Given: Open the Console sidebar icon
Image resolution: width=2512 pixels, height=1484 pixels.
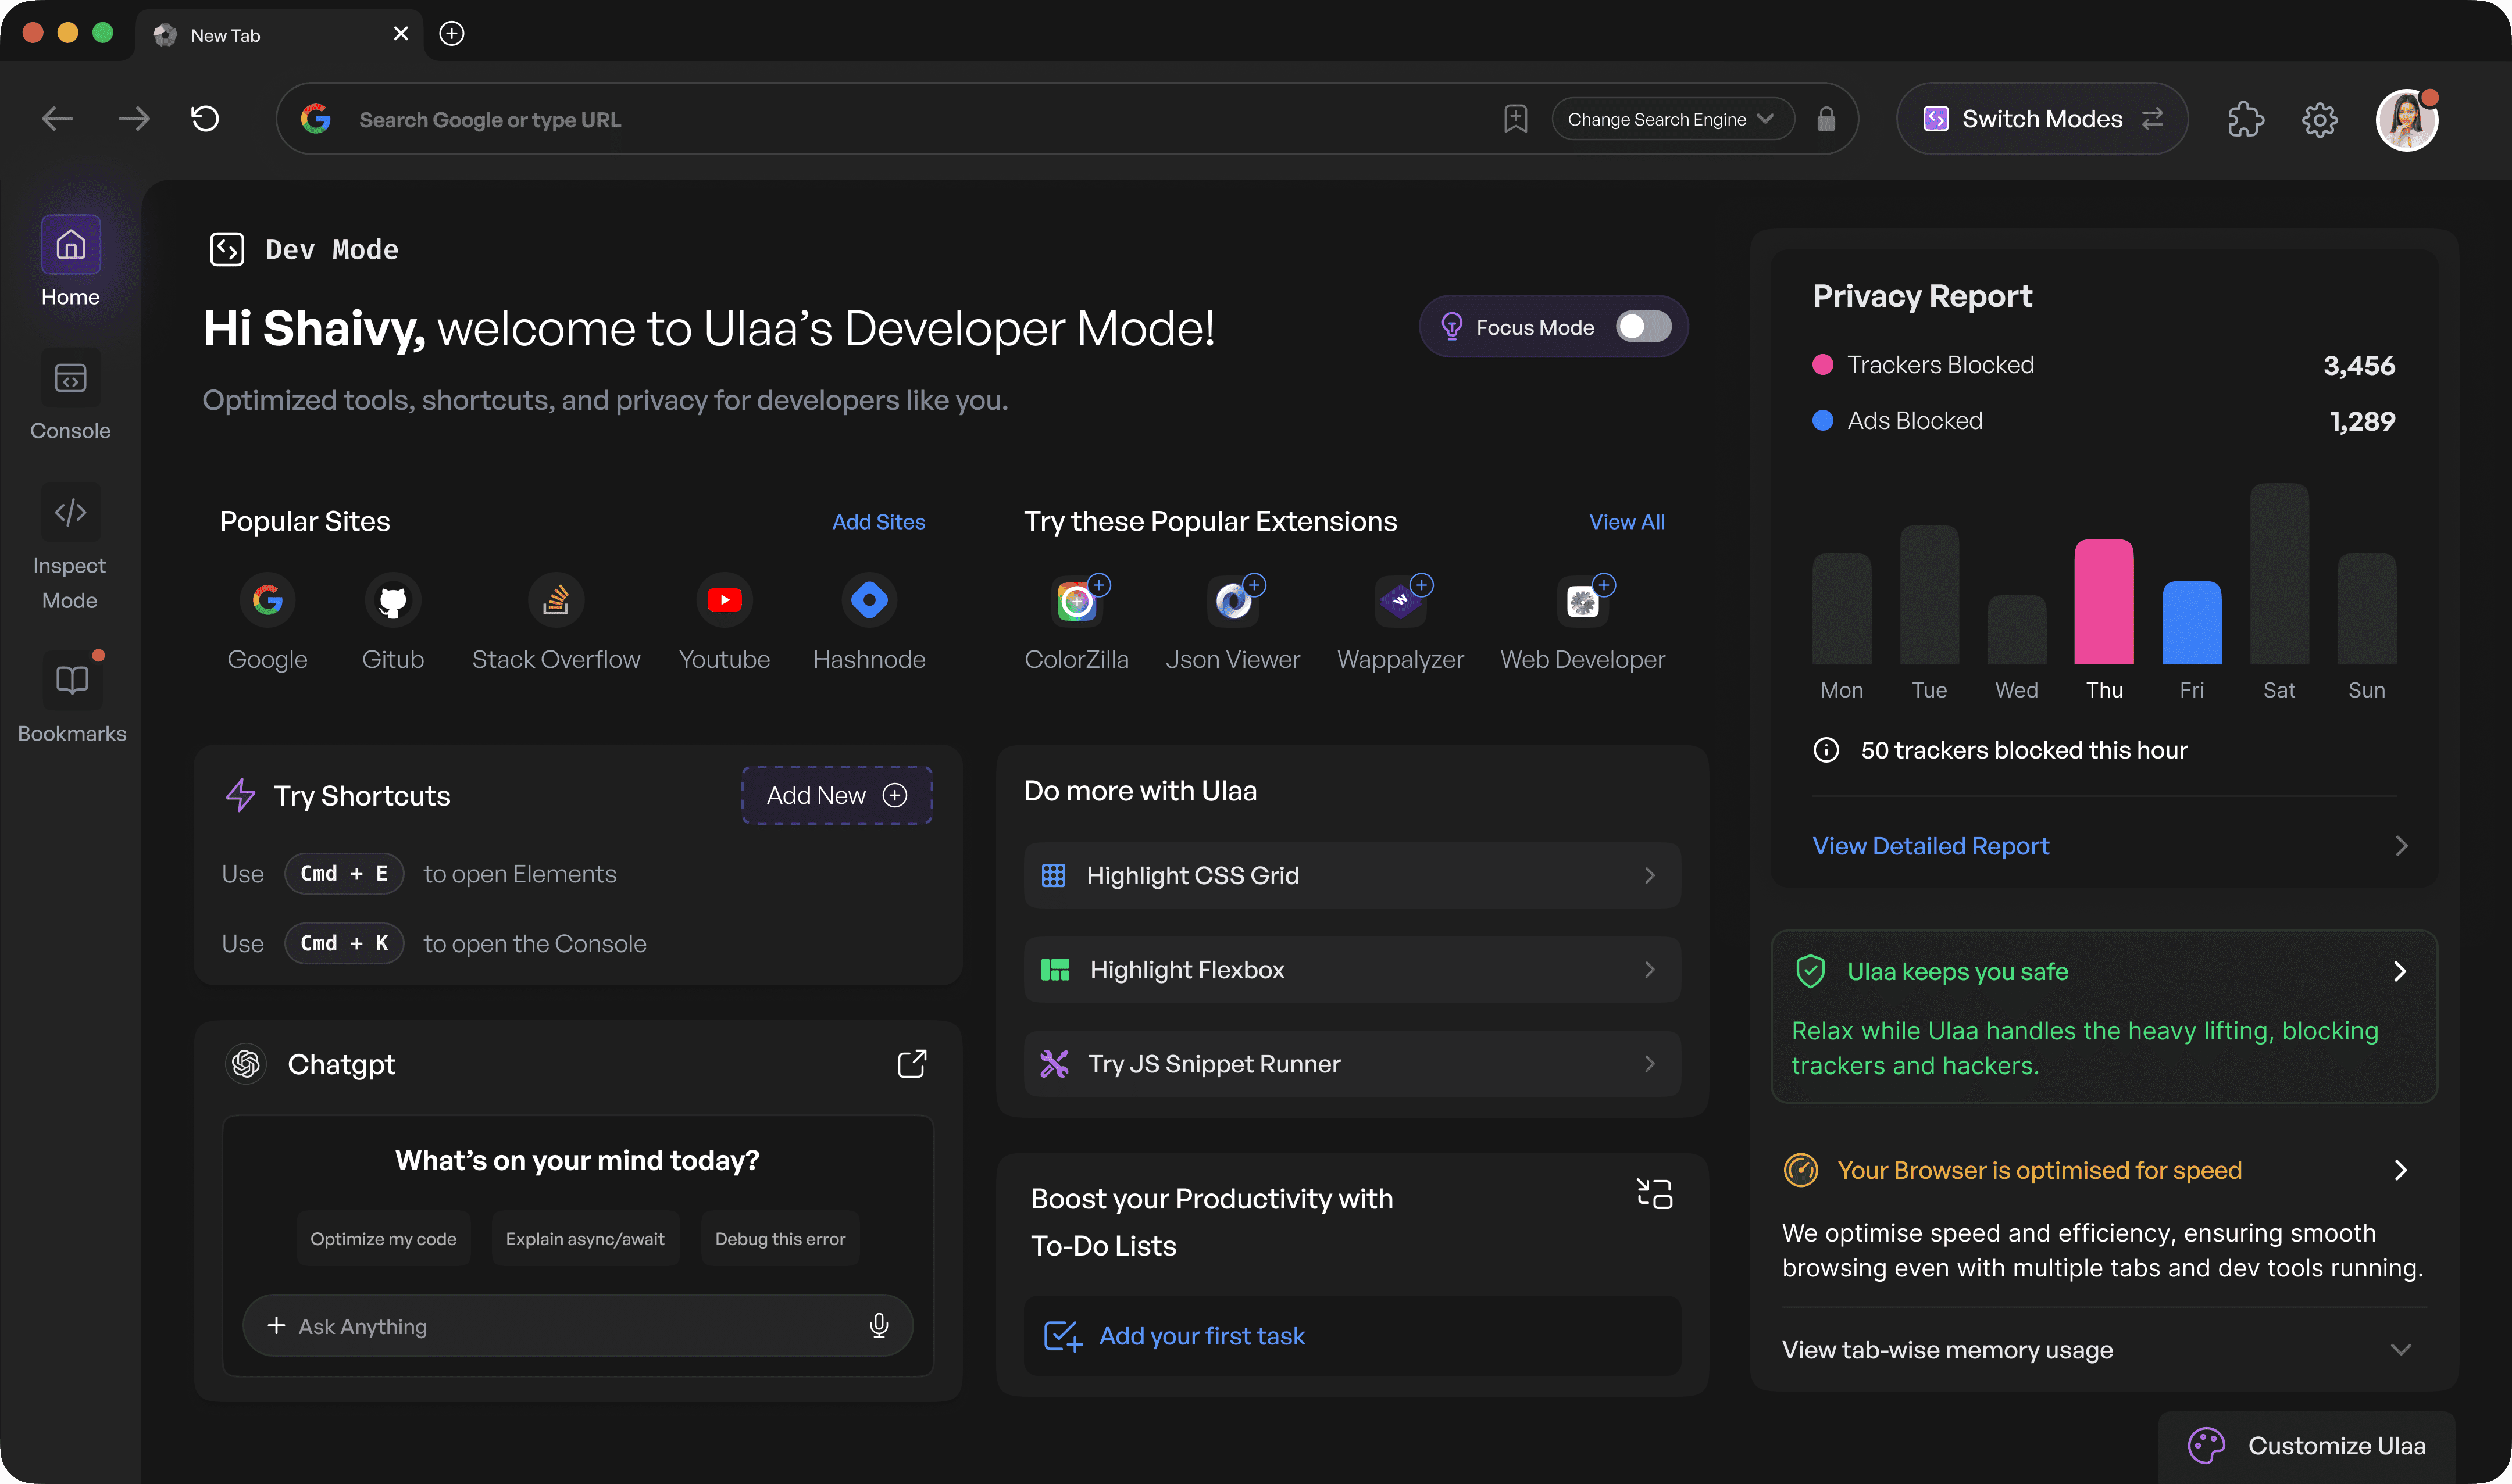Looking at the screenshot, I should point(70,379).
